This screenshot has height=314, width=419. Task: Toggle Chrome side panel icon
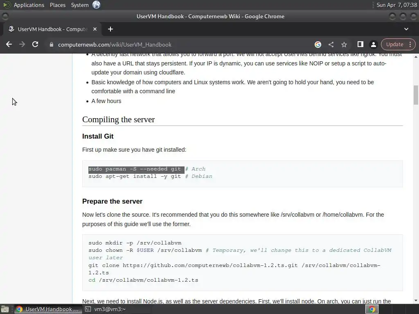click(360, 44)
